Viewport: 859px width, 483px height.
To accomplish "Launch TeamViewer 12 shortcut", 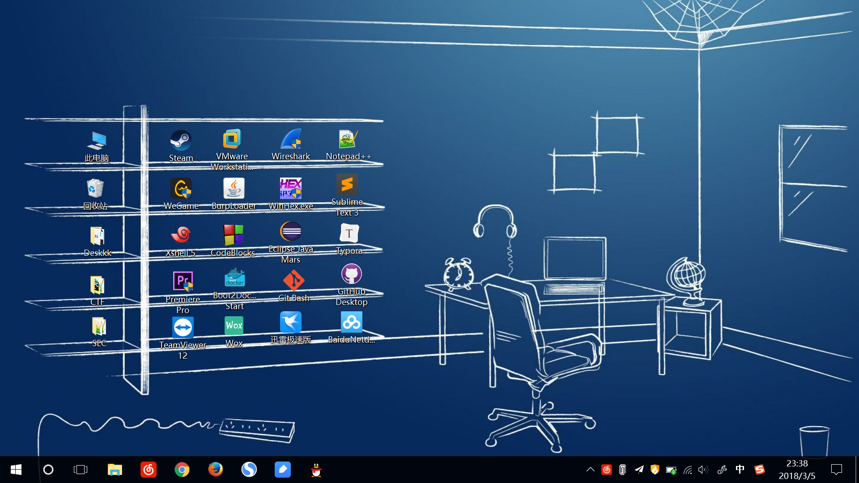I will pyautogui.click(x=183, y=339).
